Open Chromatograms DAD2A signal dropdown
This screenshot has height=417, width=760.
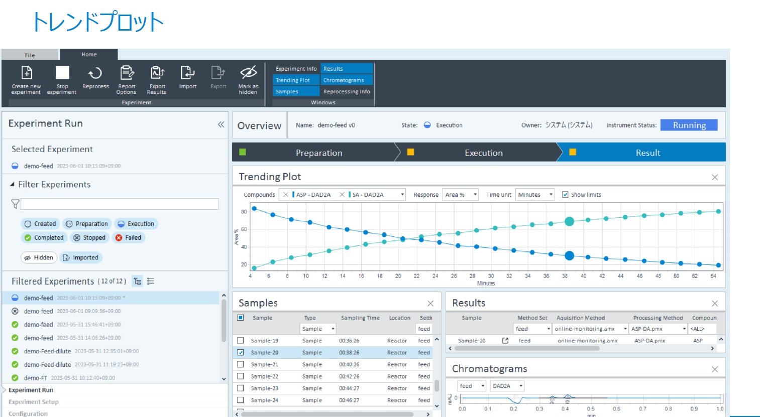507,386
